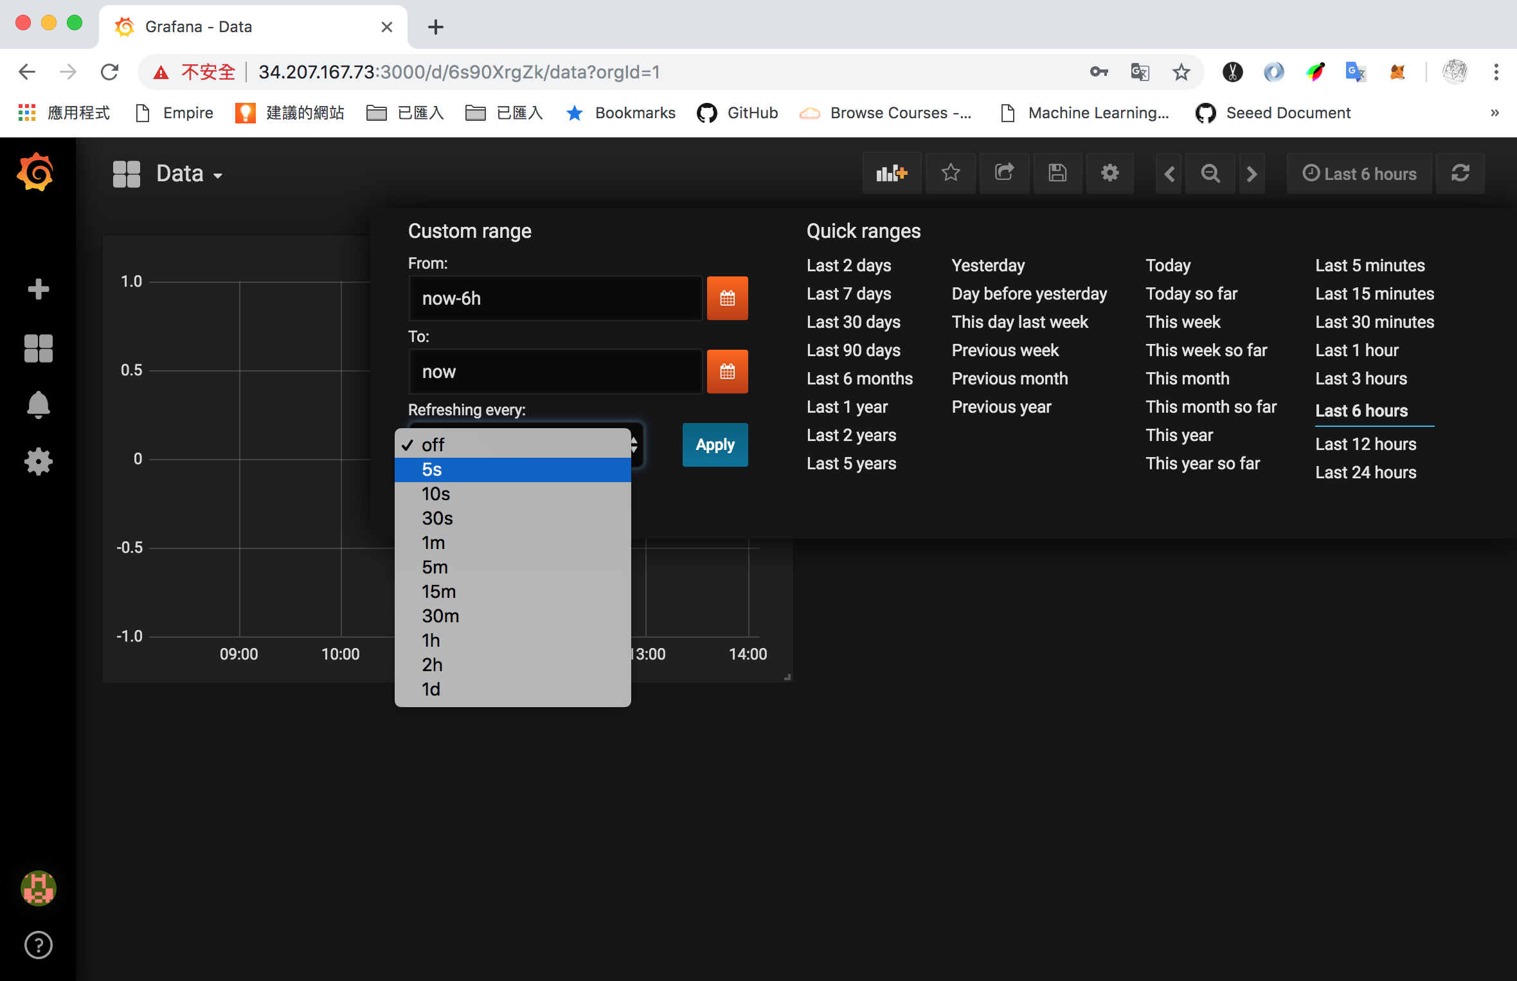Star this dashboard as favorite
Image resolution: width=1517 pixels, height=981 pixels.
951,174
